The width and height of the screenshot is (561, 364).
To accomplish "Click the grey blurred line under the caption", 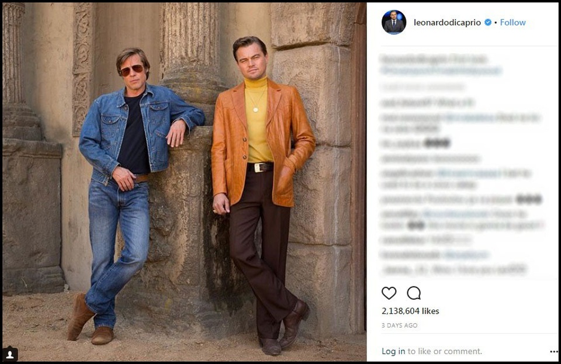I will 423,87.
